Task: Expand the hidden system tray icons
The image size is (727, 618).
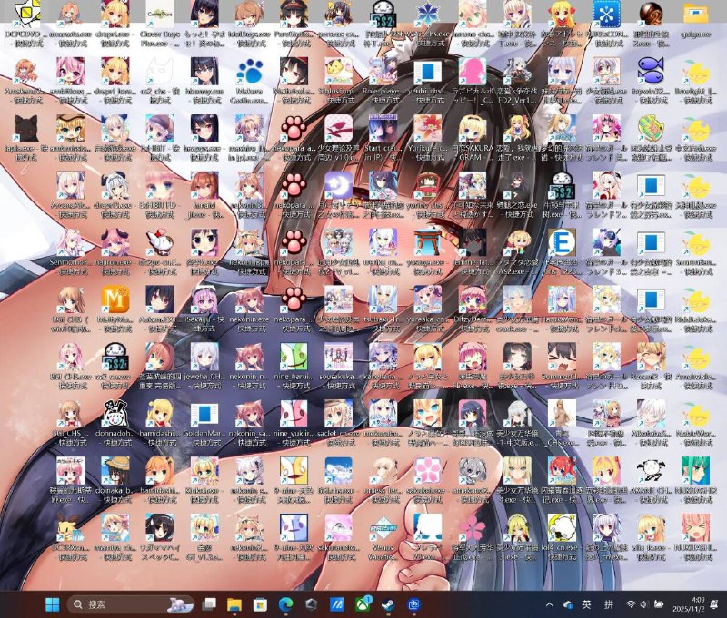Action: (x=550, y=604)
